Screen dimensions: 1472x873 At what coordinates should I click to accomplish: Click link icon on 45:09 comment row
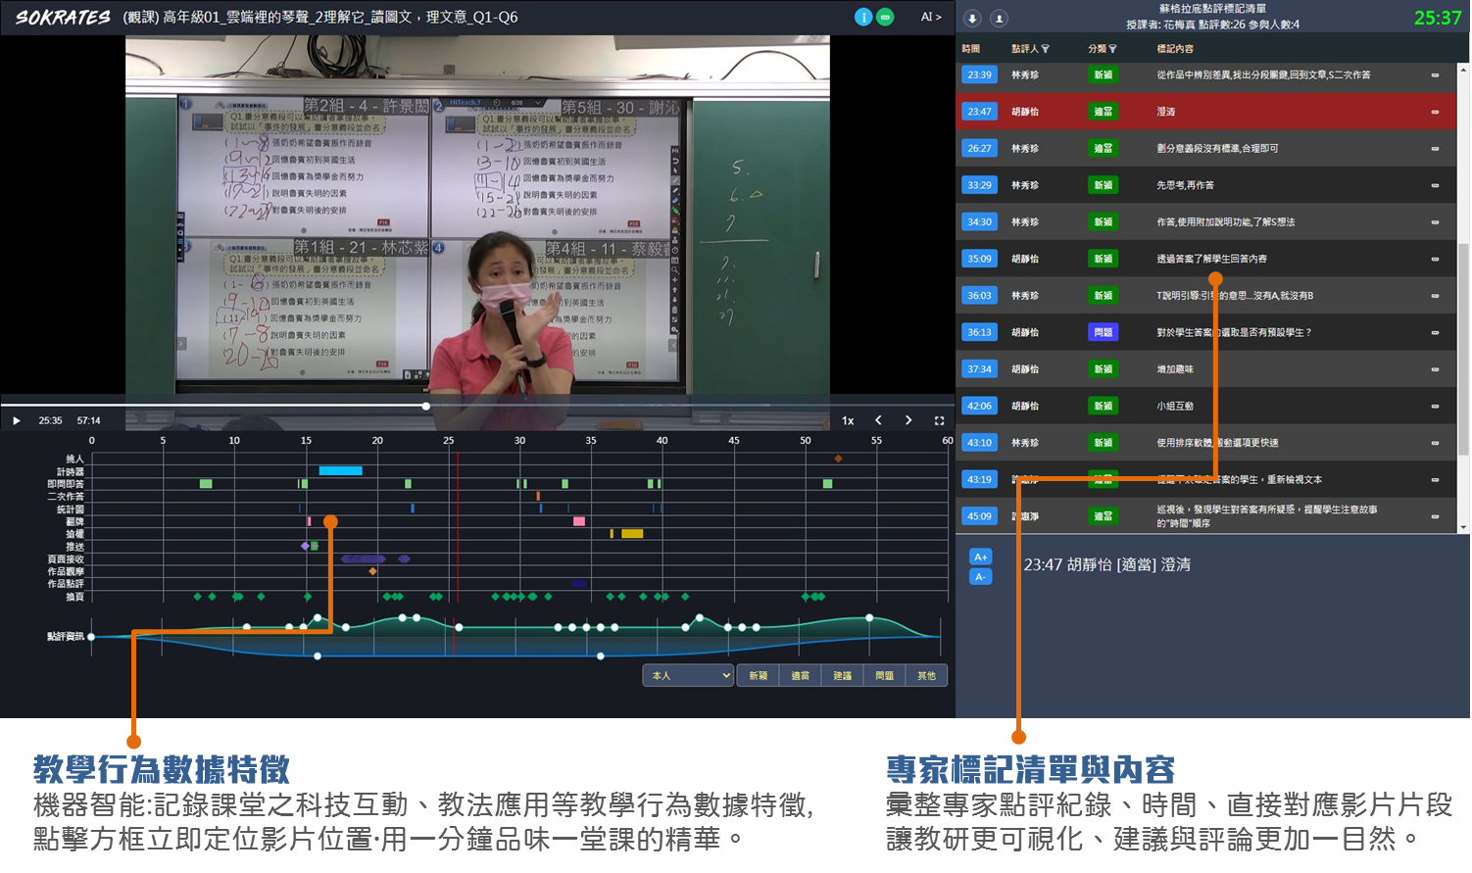pyautogui.click(x=1435, y=516)
